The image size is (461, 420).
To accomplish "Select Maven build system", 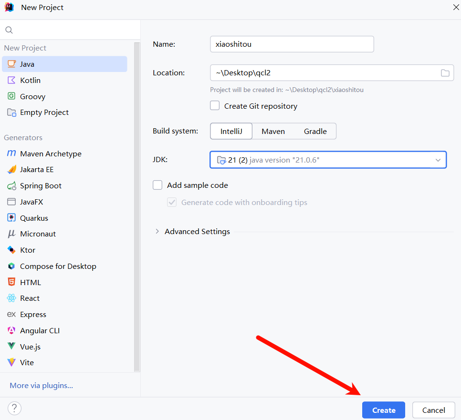I will pyautogui.click(x=273, y=131).
